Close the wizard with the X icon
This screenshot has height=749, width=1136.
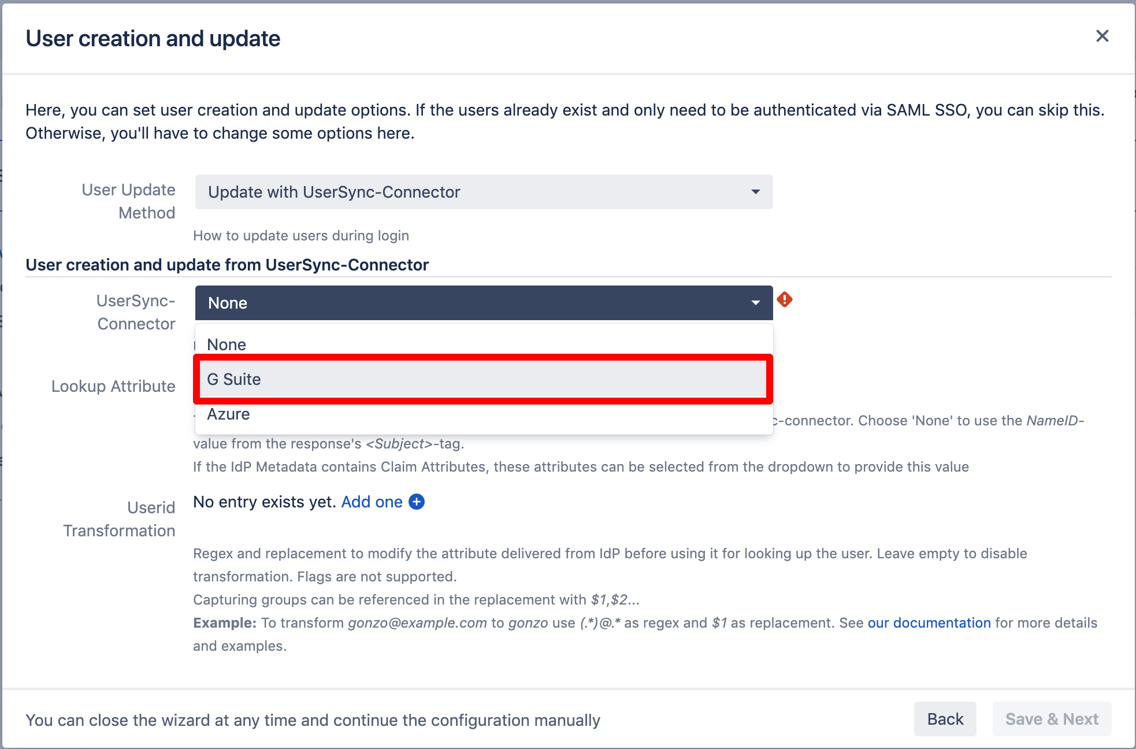[1102, 36]
